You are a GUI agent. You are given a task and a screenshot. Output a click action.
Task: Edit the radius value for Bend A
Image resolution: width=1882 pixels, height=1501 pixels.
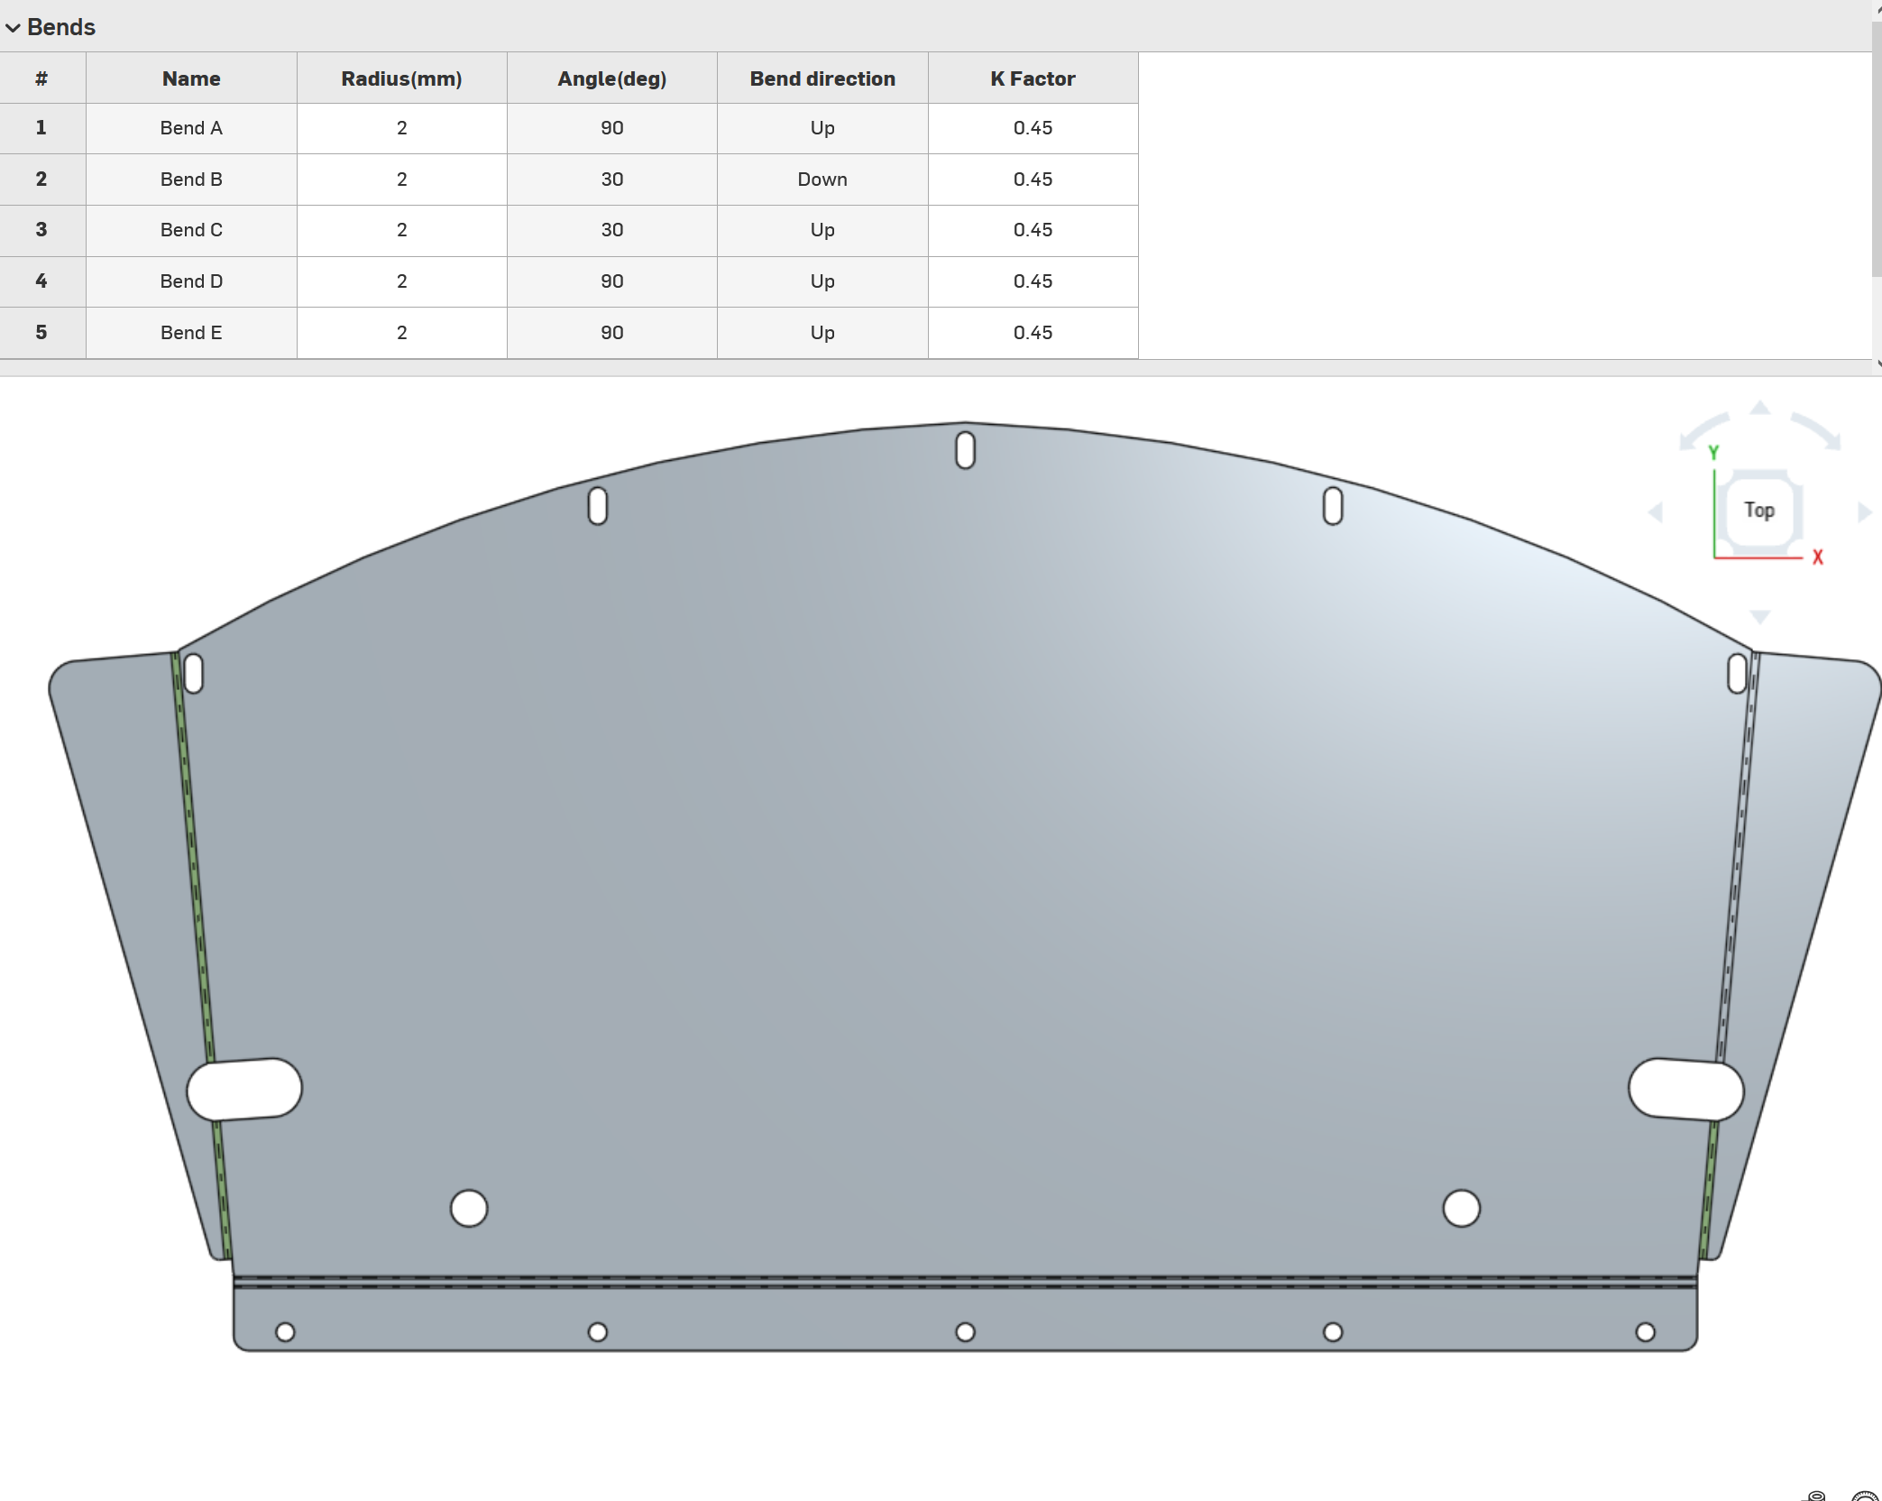click(401, 128)
